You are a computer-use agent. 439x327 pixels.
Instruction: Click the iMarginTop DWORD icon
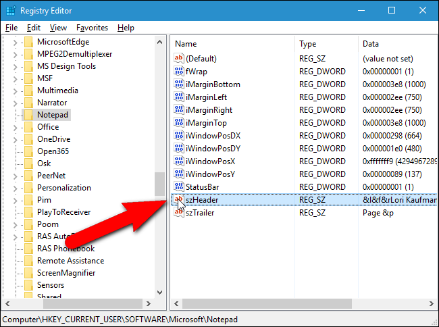[178, 123]
